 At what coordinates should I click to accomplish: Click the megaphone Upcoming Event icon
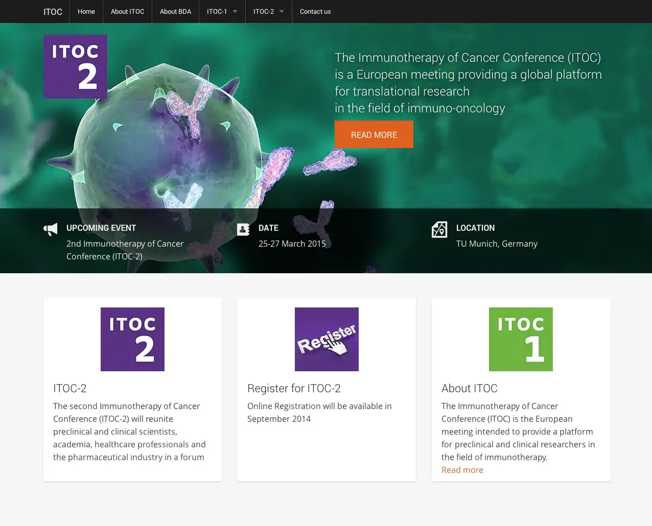(51, 229)
